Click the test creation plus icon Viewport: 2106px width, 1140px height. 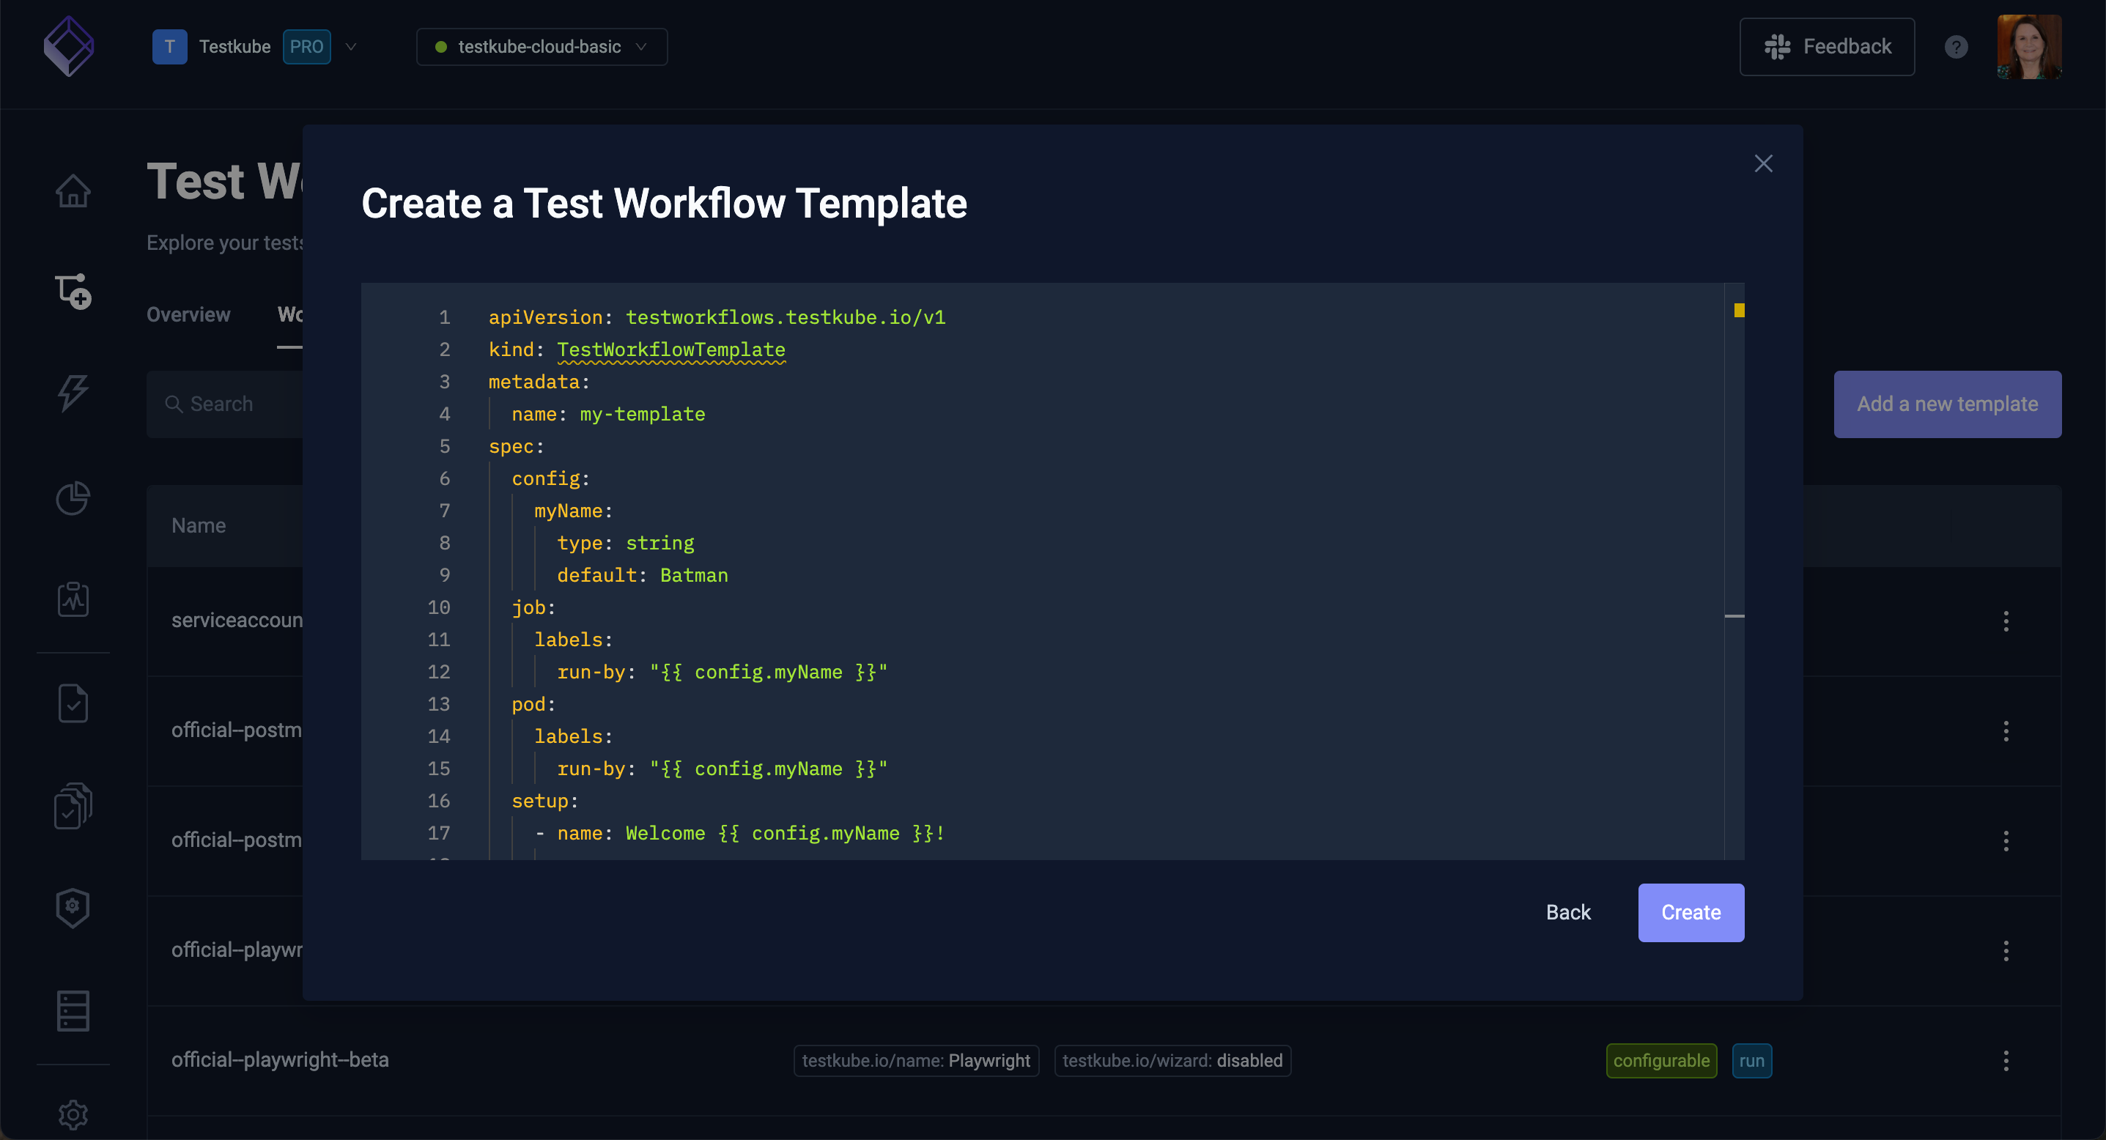[73, 291]
